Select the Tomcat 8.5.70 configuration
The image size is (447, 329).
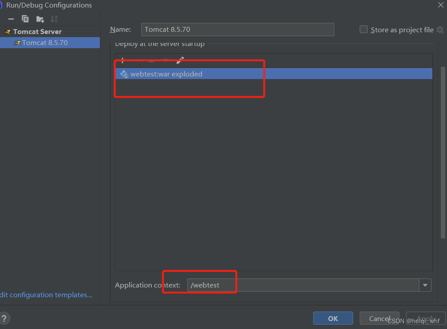[x=50, y=43]
